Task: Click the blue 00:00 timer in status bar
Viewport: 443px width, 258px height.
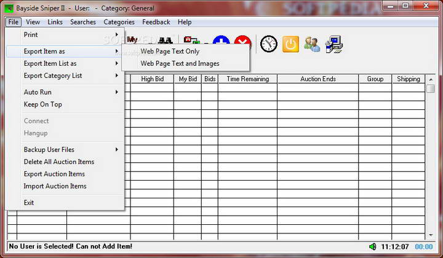Action: click(x=423, y=247)
